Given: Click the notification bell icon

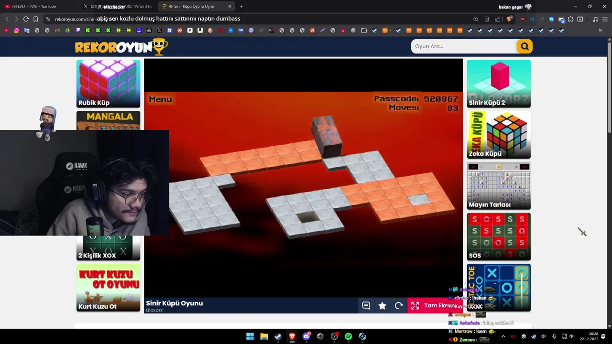Looking at the screenshot, I should (603, 336).
